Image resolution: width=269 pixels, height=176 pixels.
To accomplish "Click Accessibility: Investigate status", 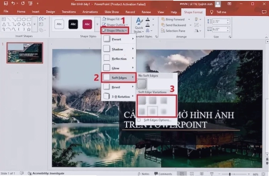I will [x=46, y=173].
